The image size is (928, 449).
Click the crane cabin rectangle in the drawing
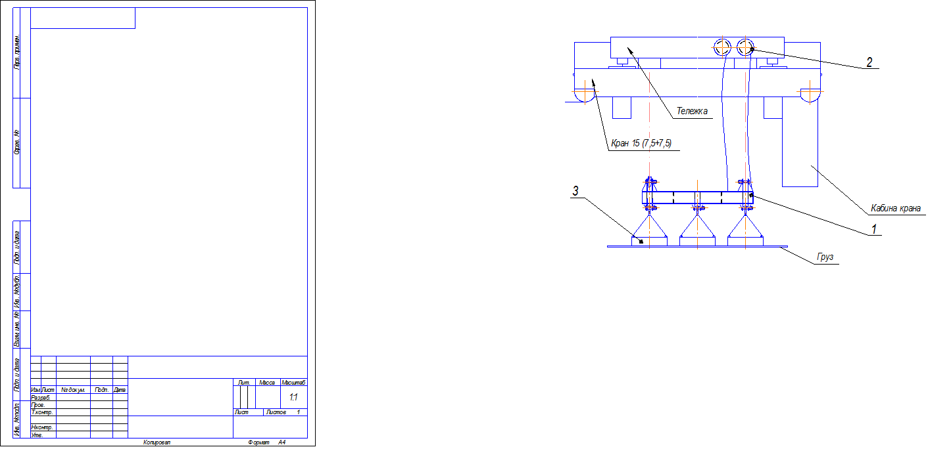click(800, 142)
